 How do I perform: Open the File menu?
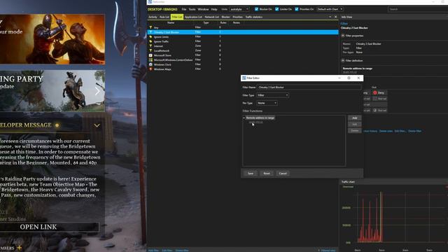[184, 9]
